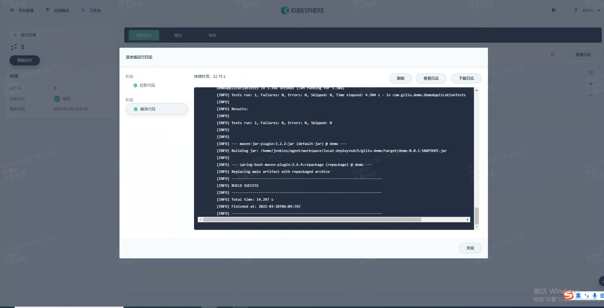Switch to the 提交 tab
The width and height of the screenshot is (604, 308).
(x=178, y=35)
